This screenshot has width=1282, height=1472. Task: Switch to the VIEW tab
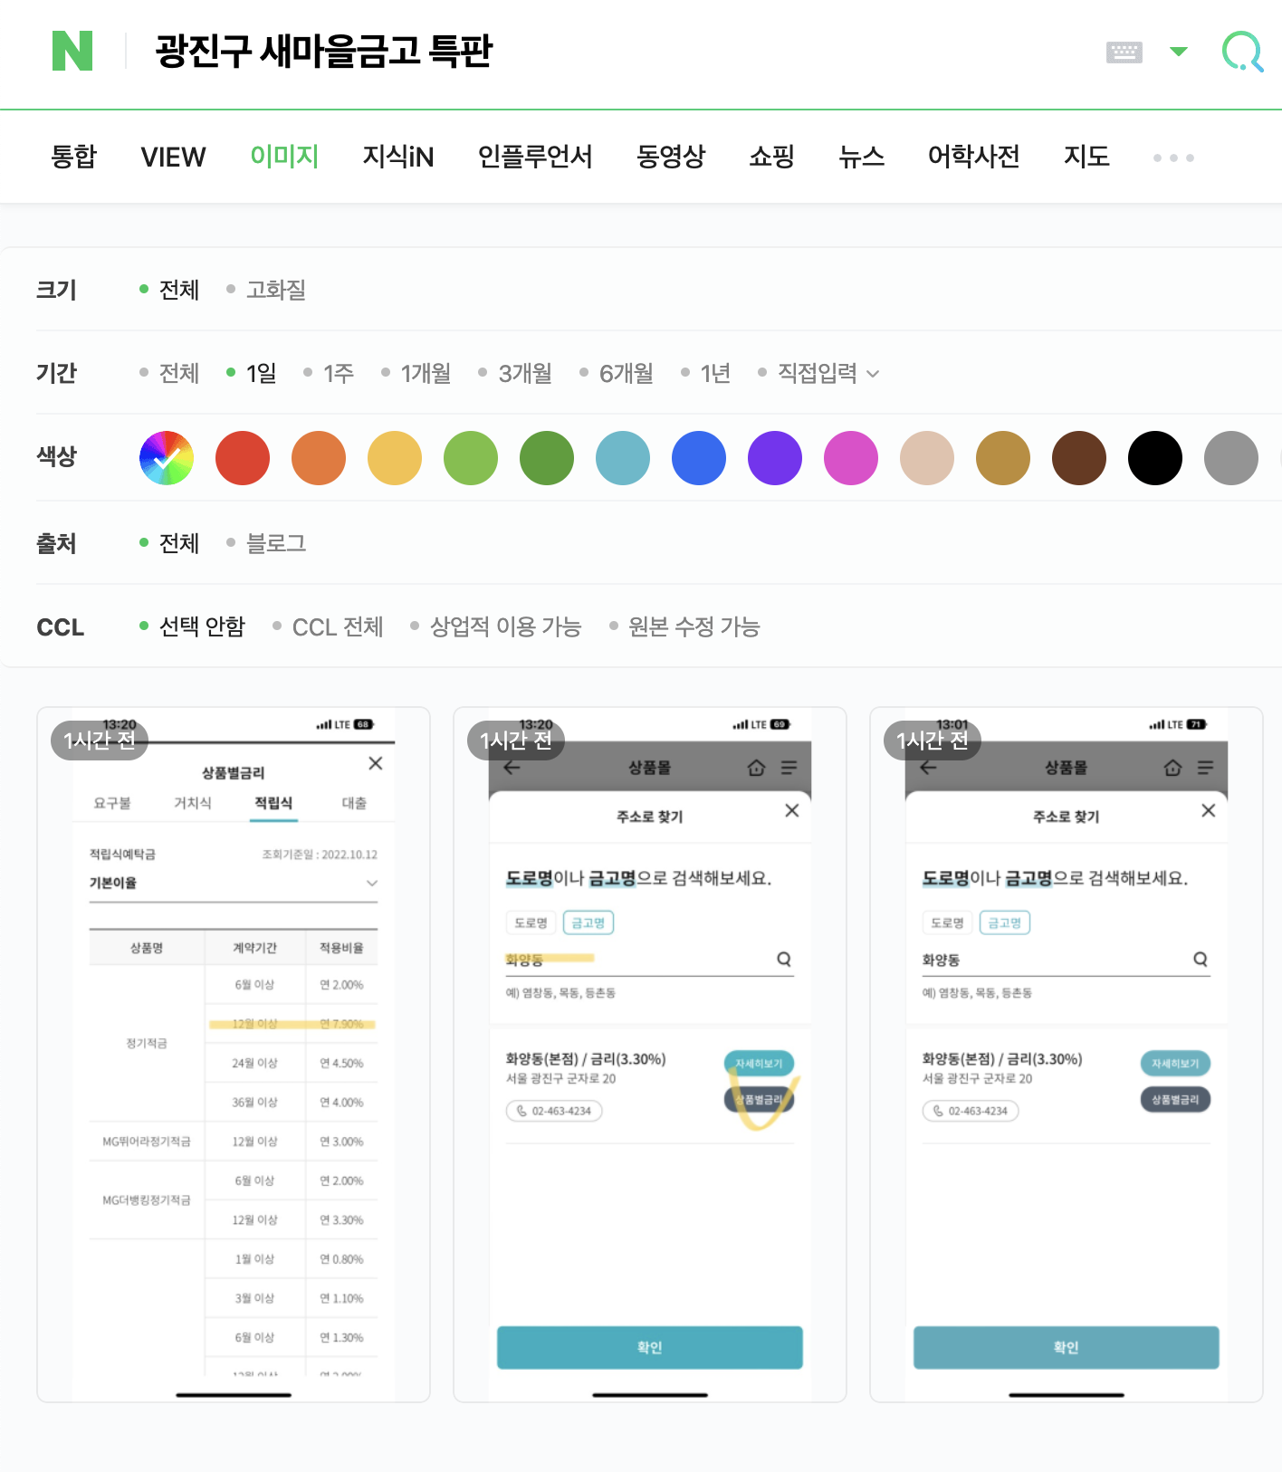[x=173, y=157]
